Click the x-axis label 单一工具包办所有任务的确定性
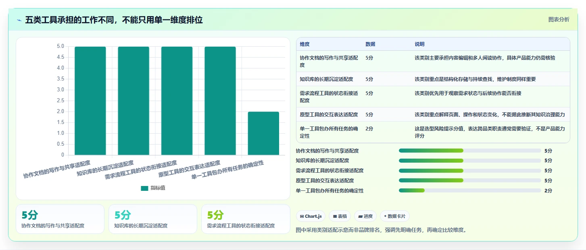Screen dimensions: 586x250 click(227, 169)
